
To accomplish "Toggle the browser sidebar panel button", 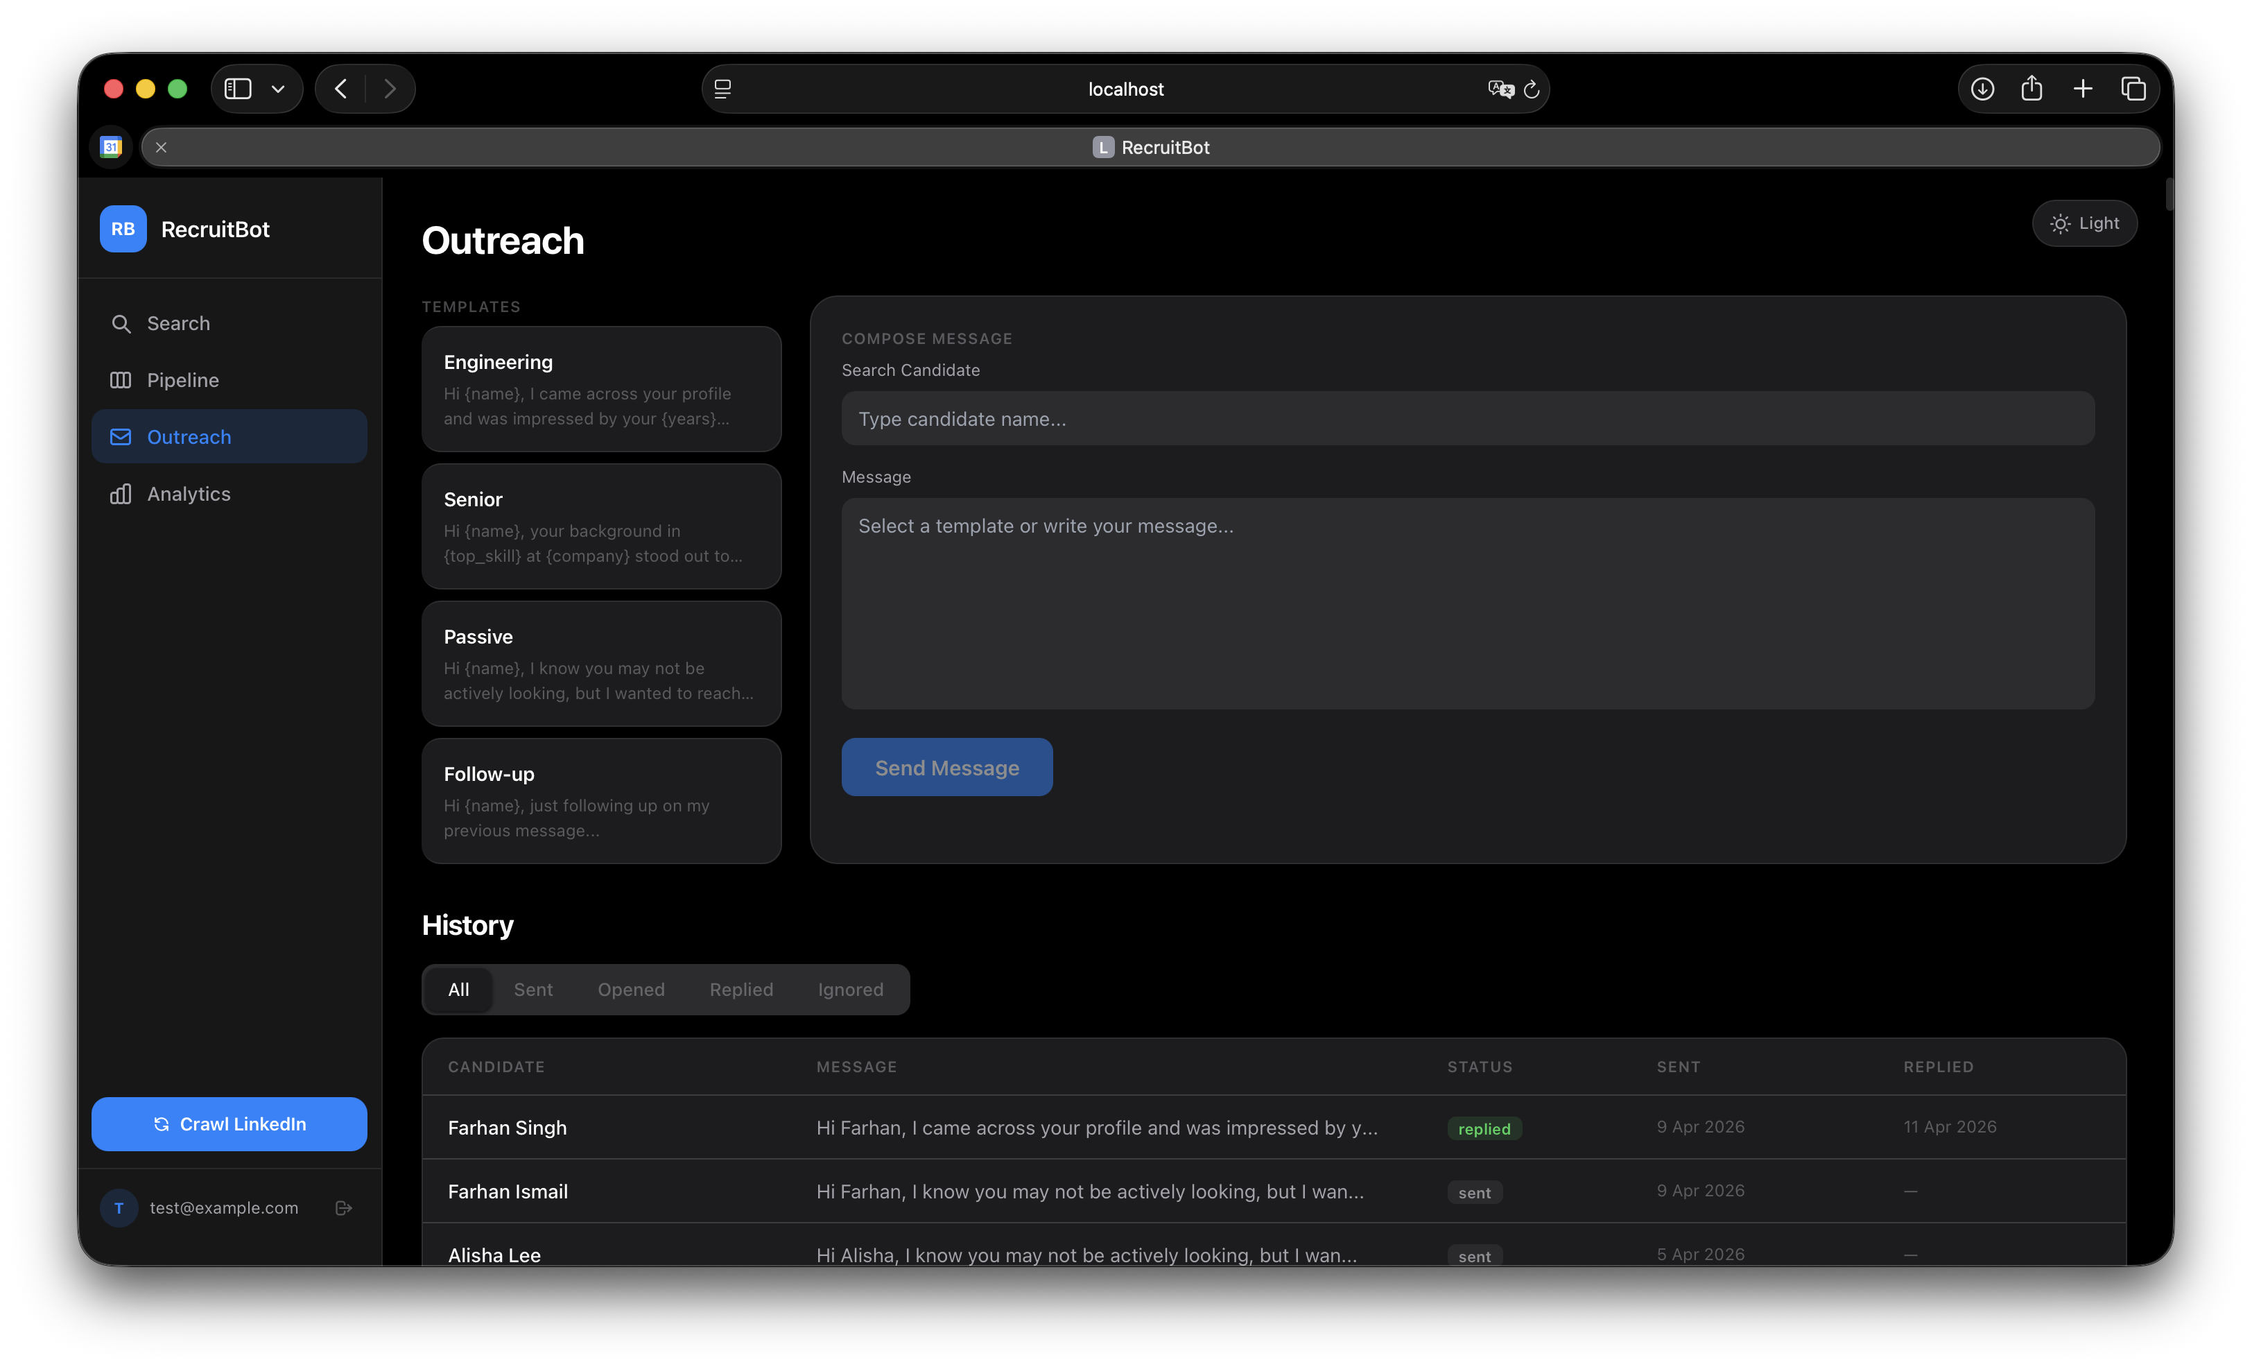I will (x=239, y=89).
